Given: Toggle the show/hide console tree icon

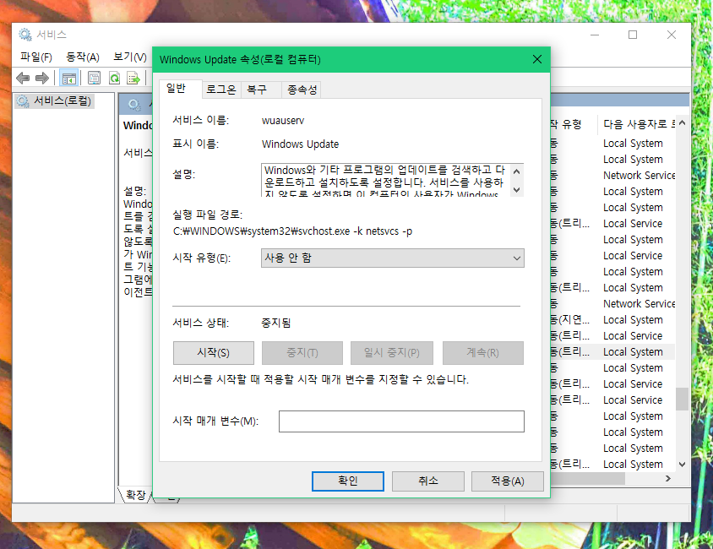Looking at the screenshot, I should tap(69, 79).
